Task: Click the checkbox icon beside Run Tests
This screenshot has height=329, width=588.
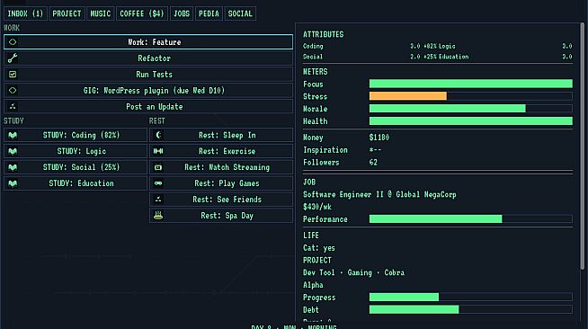Action: 13,75
